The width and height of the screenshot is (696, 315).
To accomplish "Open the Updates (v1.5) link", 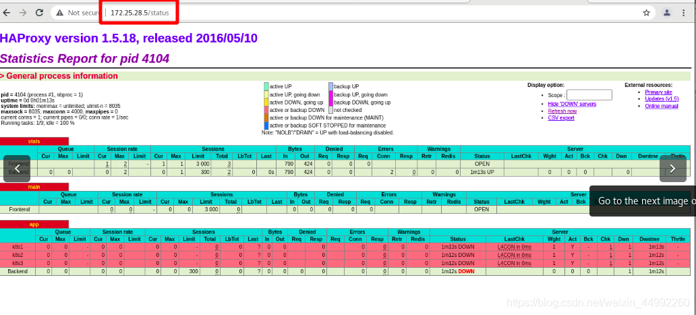I will (662, 99).
